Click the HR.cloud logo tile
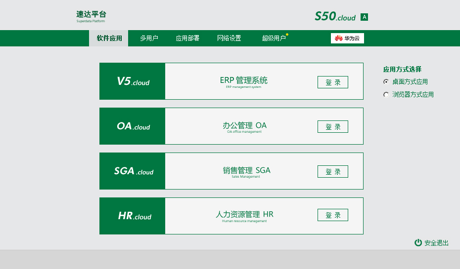Viewport: 460px width, 269px height. (x=132, y=216)
